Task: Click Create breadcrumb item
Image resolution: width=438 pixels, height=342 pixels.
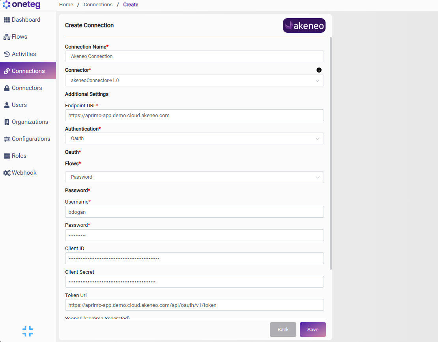Action: 131,5
